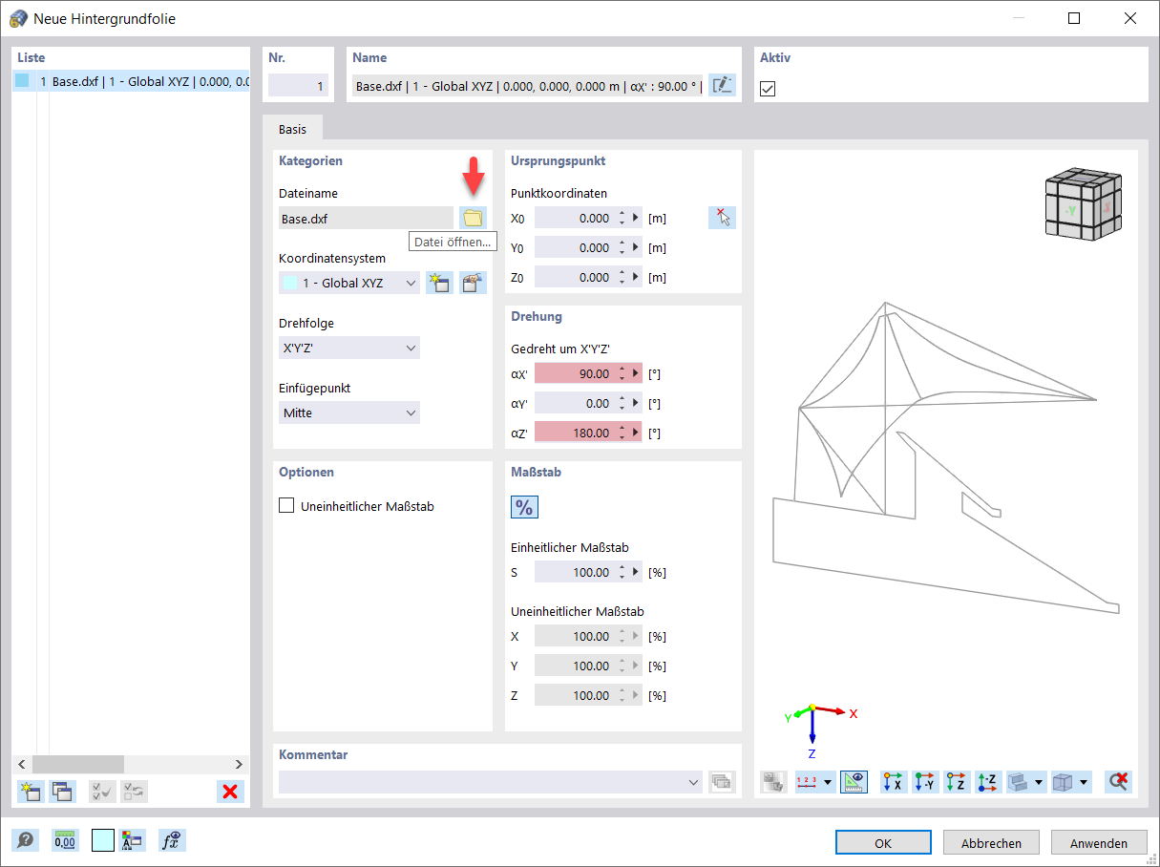
Task: Set view in minus Z direction
Action: point(988,782)
